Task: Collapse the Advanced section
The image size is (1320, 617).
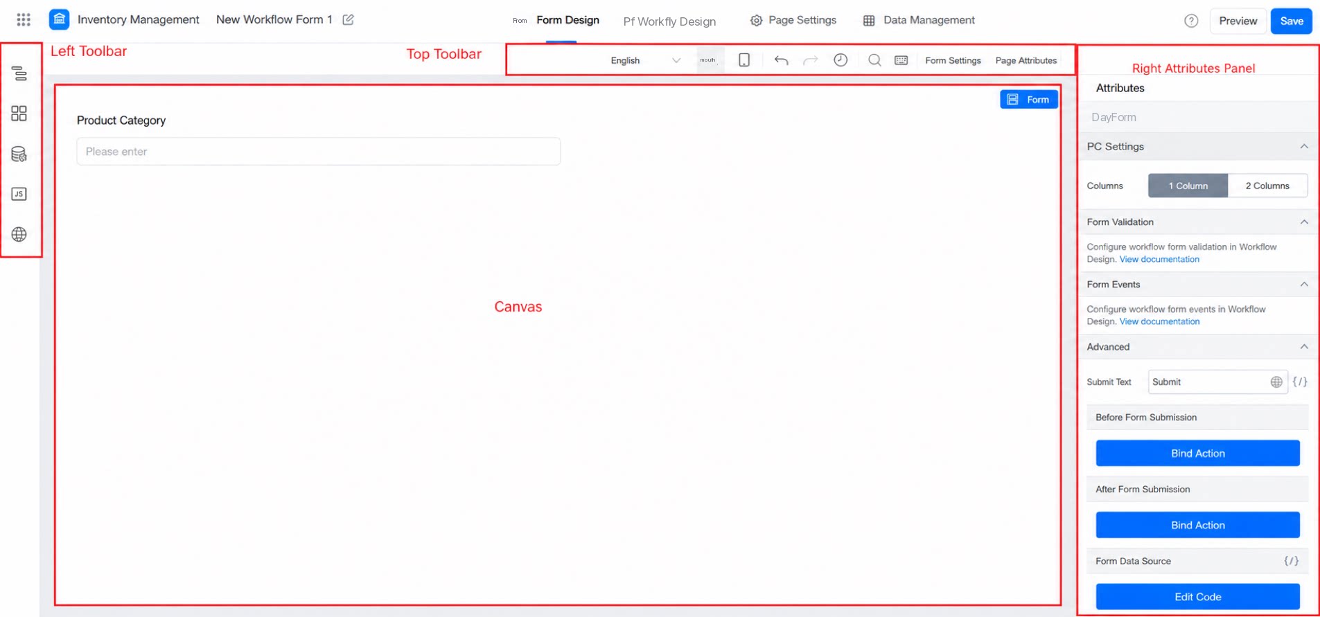Action: 1304,346
